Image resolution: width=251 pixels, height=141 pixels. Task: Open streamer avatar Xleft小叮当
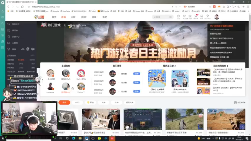coord(81,73)
